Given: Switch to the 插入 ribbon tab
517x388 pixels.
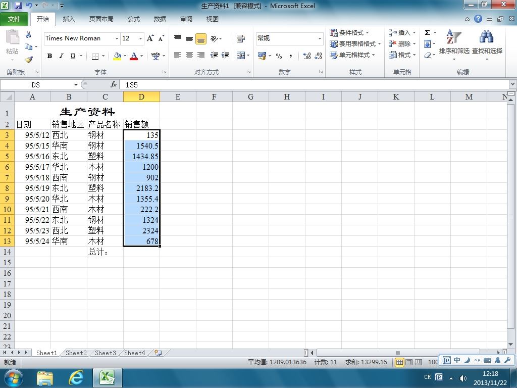Looking at the screenshot, I should (69, 19).
